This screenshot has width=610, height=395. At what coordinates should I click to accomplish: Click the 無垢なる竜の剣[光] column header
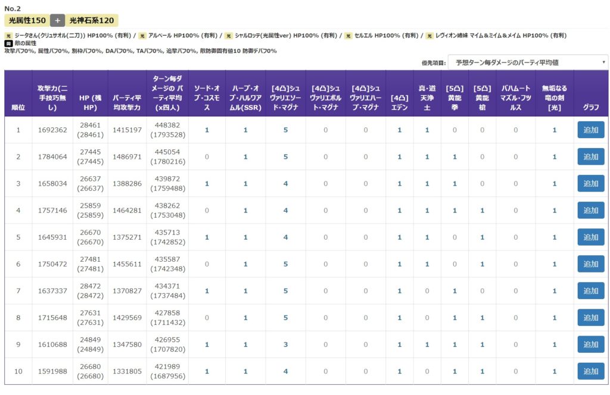coord(554,93)
